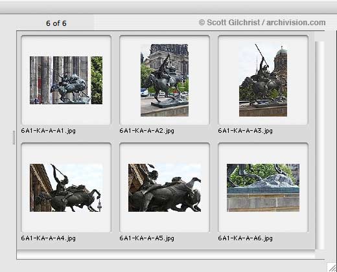Viewport: 337px width, 272px height.
Task: Click the left pane splitter handle
Action: tap(14, 137)
